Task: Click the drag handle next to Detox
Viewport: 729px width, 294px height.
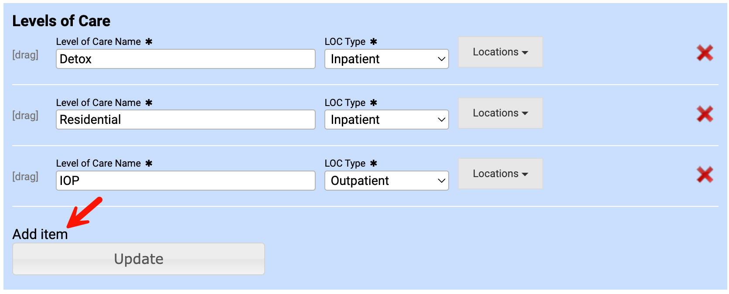Action: 25,55
